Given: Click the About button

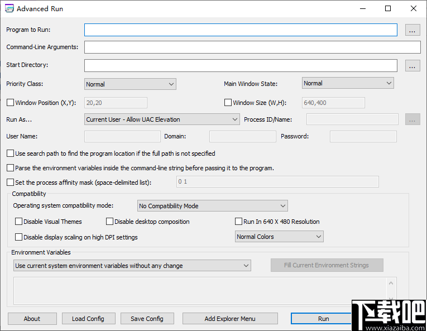Looking at the screenshot, I should pos(32,319).
